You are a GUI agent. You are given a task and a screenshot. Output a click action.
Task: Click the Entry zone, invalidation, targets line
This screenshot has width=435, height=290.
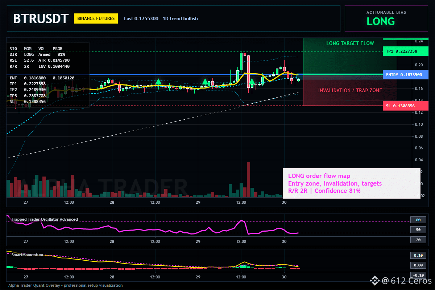click(x=335, y=183)
